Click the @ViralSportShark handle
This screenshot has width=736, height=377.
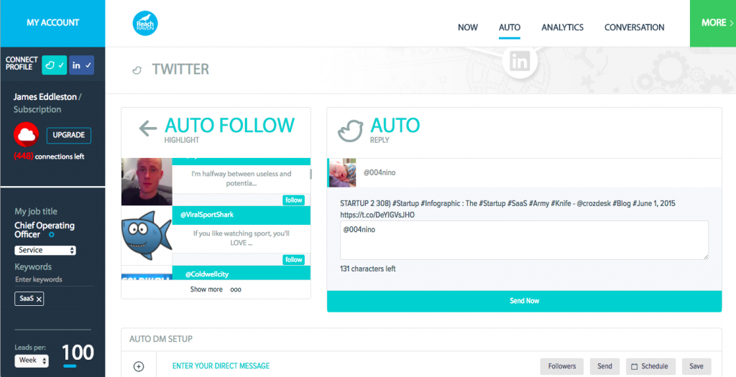207,215
